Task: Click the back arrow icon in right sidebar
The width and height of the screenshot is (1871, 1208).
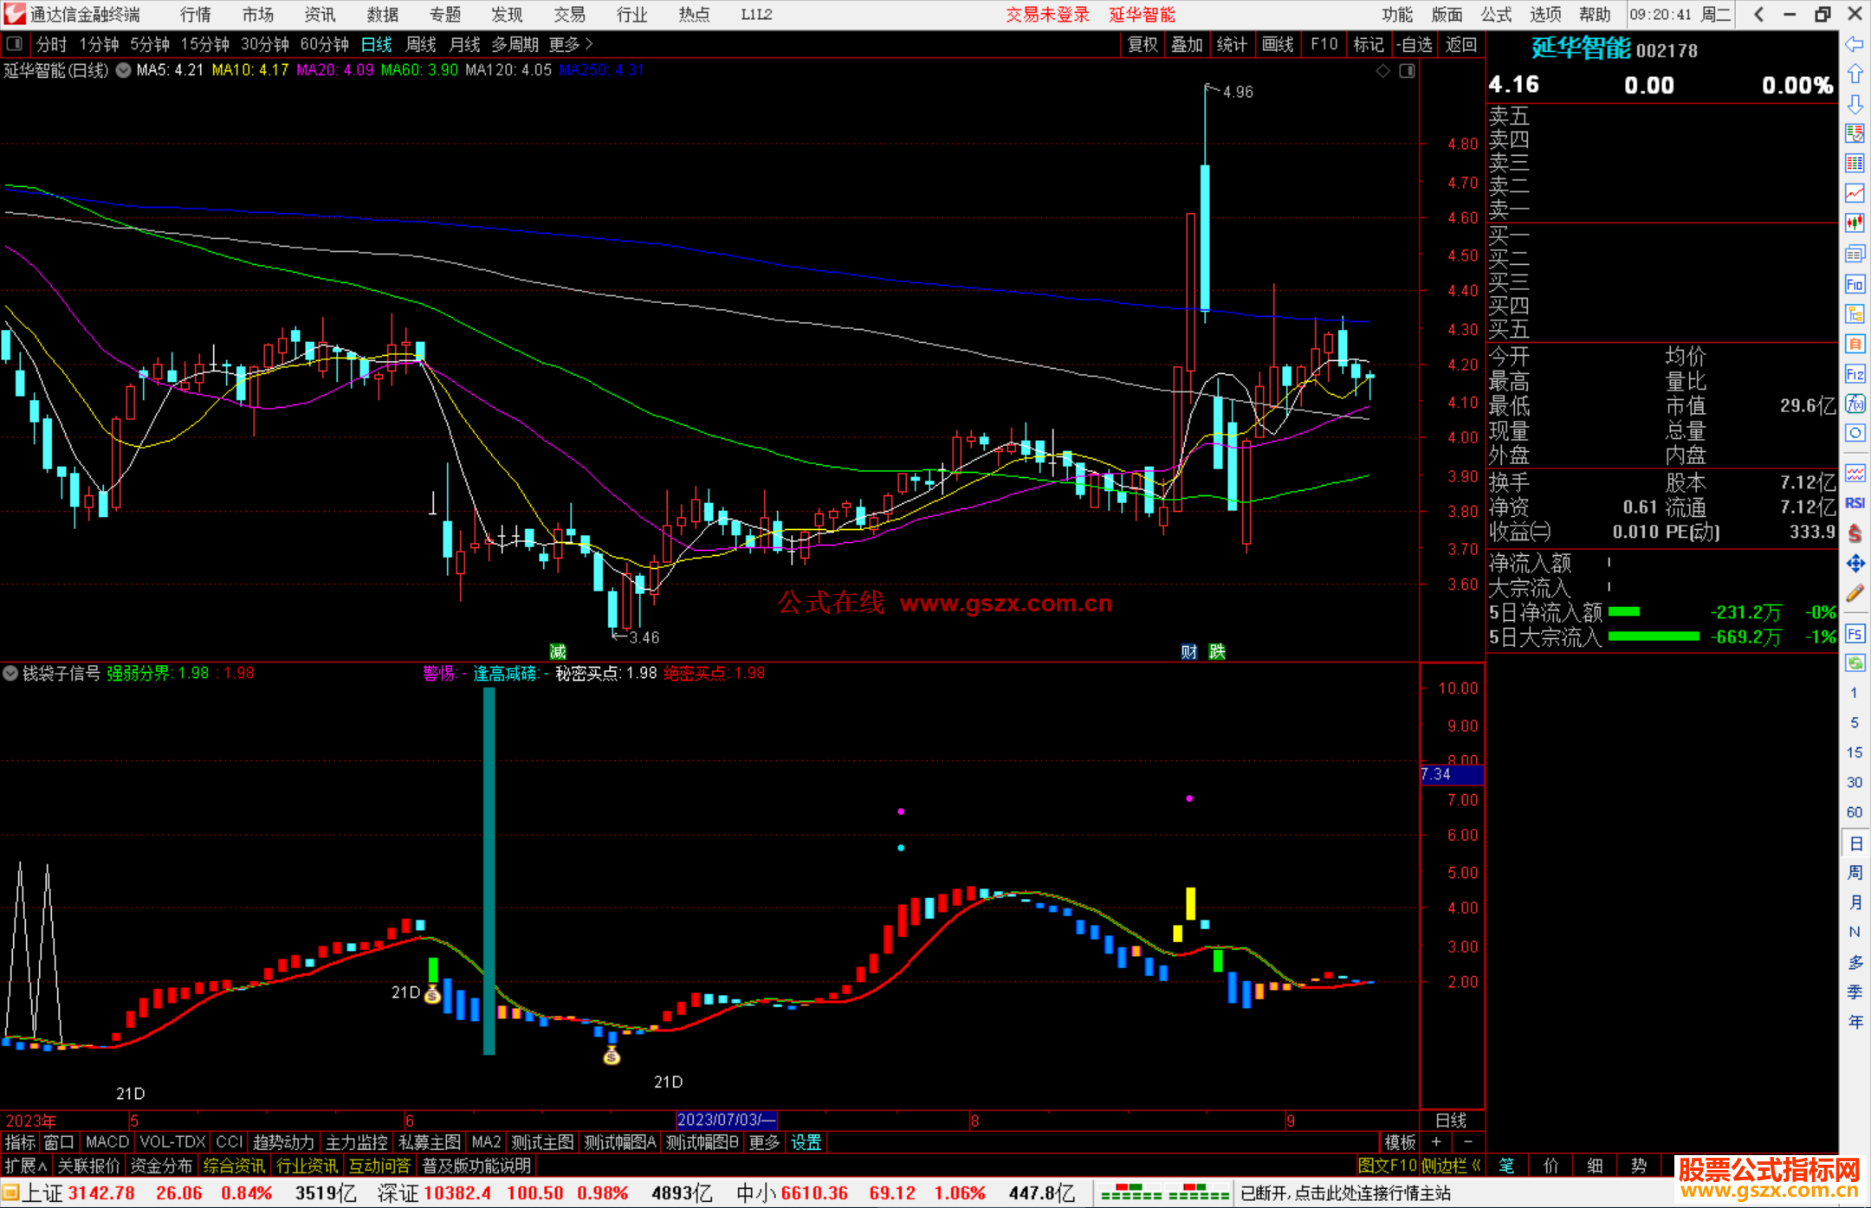Action: pos(1855,44)
